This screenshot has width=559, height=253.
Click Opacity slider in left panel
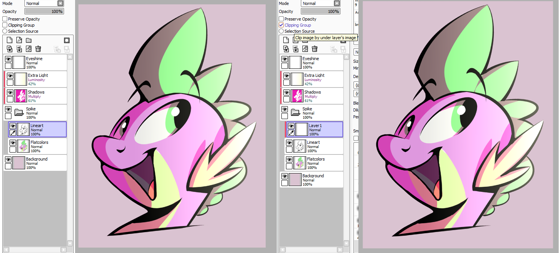(44, 11)
